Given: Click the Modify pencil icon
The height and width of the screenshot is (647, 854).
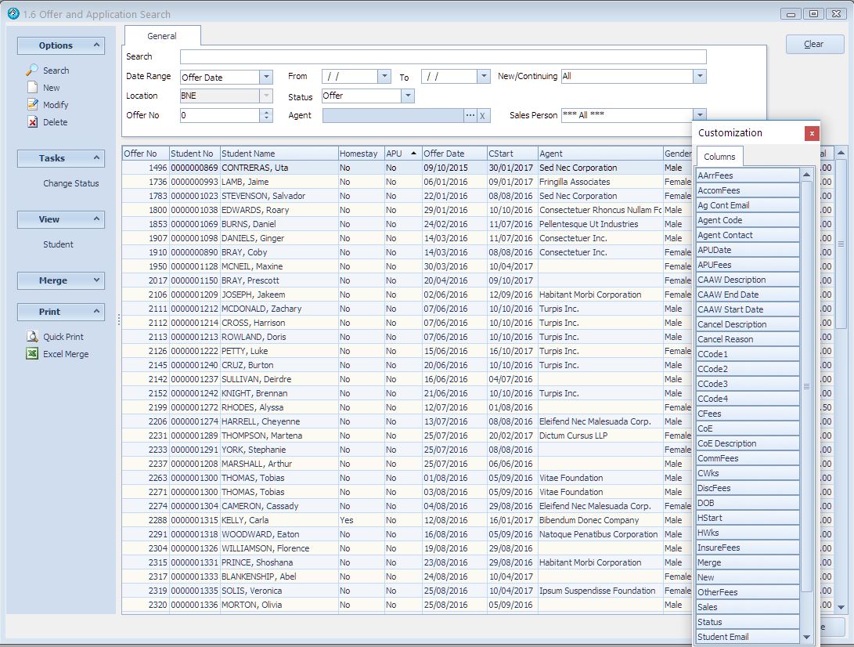Looking at the screenshot, I should point(32,104).
